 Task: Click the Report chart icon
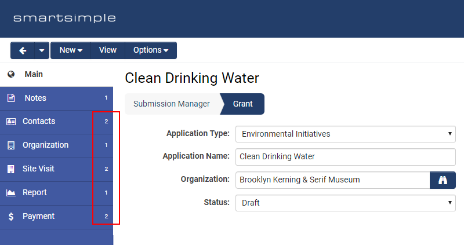pyautogui.click(x=11, y=193)
